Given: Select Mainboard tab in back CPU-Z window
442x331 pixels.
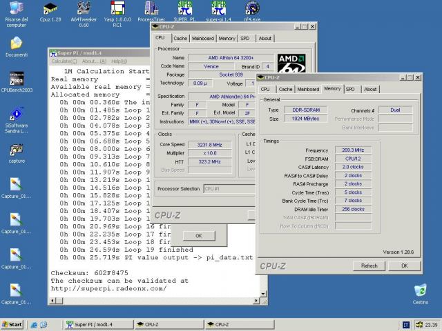Looking at the screenshot, I should (203, 39).
